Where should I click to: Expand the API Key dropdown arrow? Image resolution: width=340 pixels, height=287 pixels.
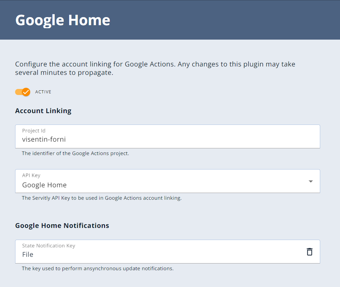310,181
